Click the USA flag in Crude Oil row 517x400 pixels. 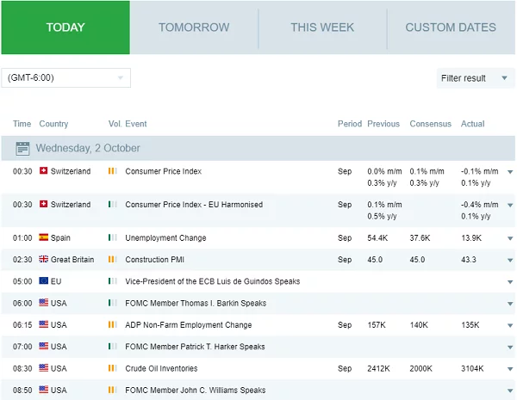[x=44, y=367]
